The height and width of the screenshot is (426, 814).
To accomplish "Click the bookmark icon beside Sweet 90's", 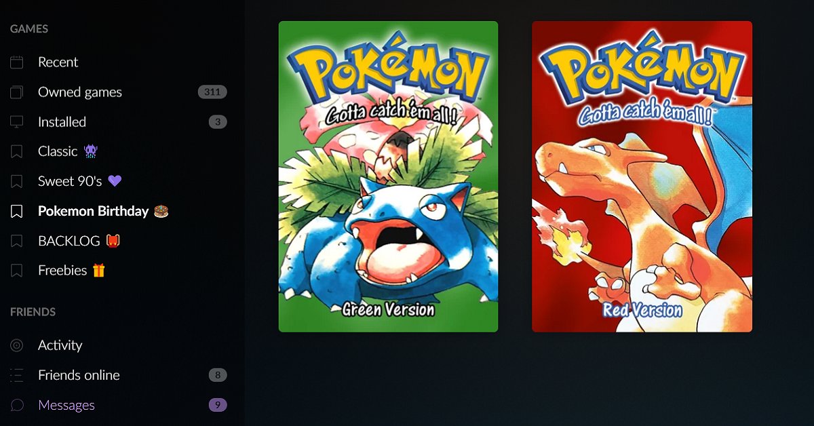I will tap(17, 182).
